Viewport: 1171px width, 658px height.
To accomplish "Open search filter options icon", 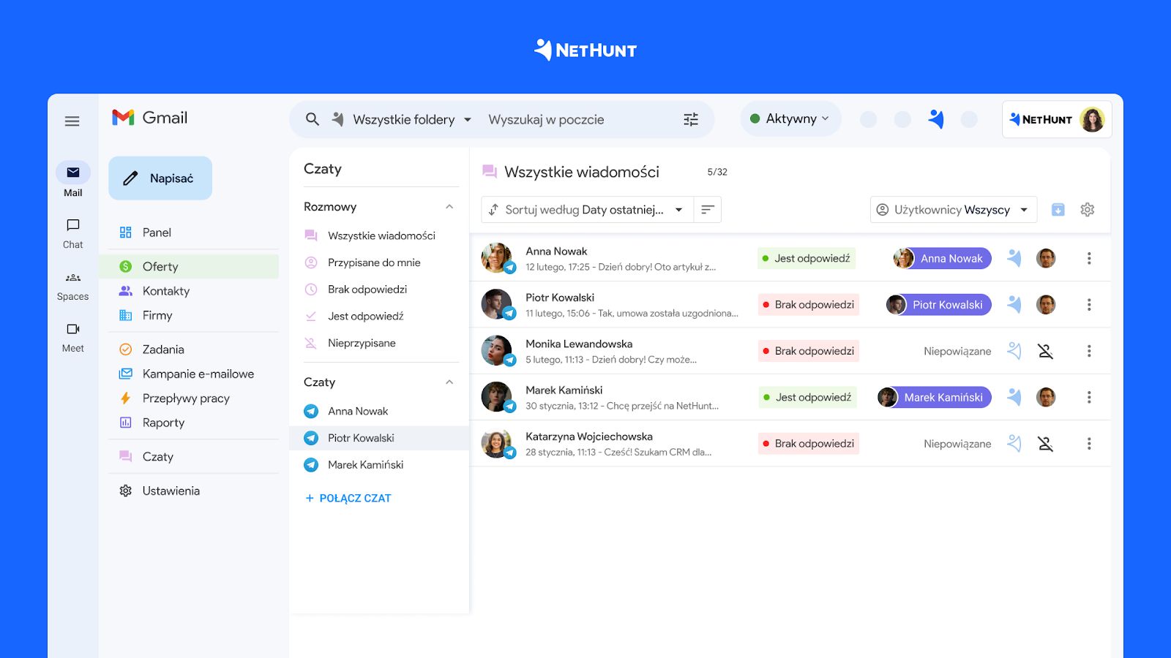I will (x=690, y=119).
